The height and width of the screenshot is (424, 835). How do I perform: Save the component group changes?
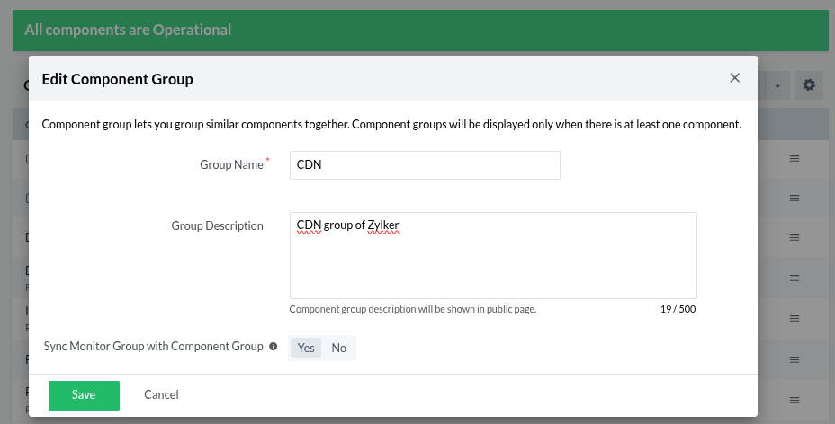84,395
